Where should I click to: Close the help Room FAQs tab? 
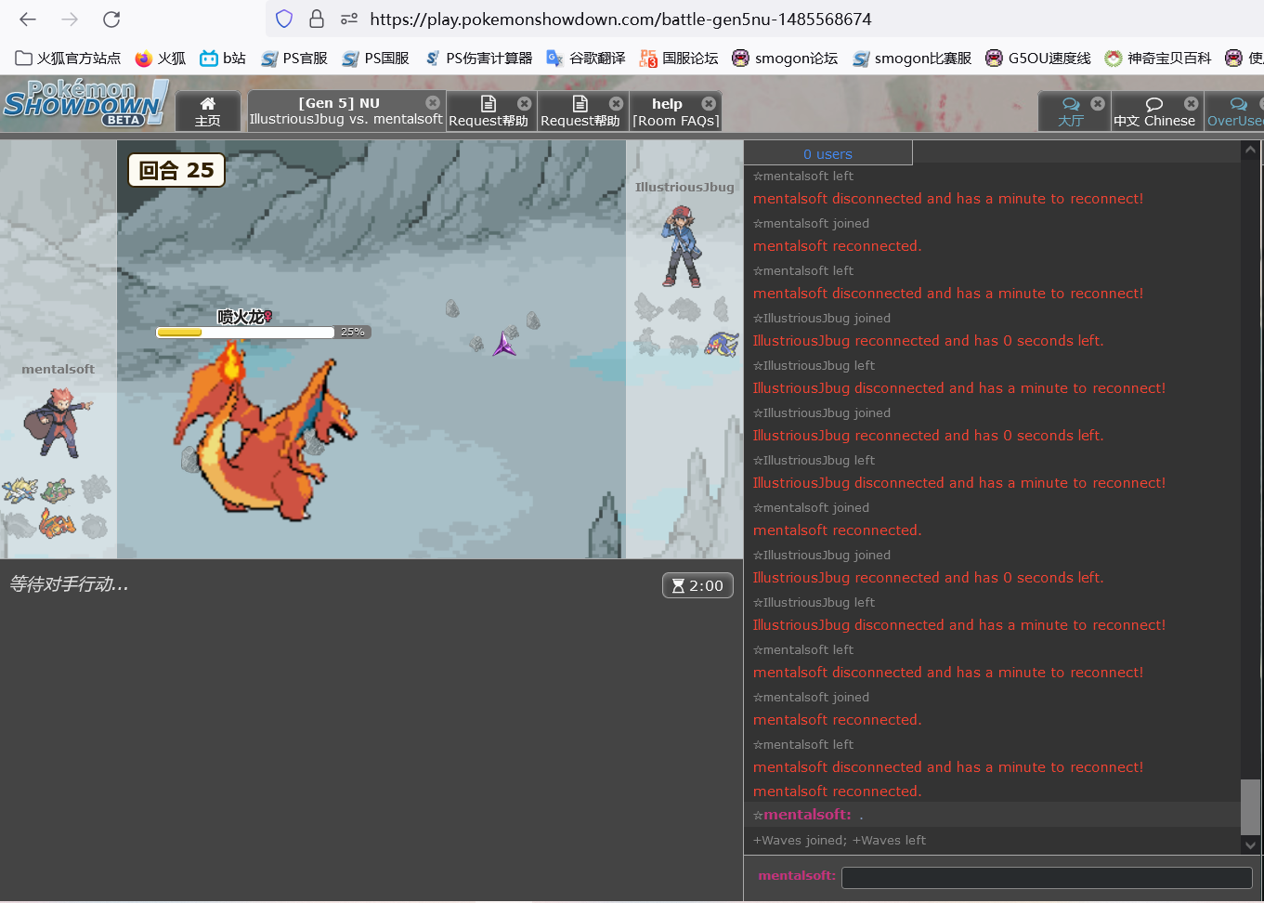[x=709, y=103]
